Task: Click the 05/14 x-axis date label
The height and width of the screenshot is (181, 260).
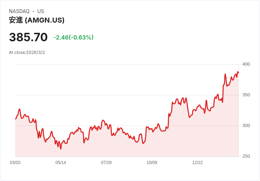Action: click(61, 163)
